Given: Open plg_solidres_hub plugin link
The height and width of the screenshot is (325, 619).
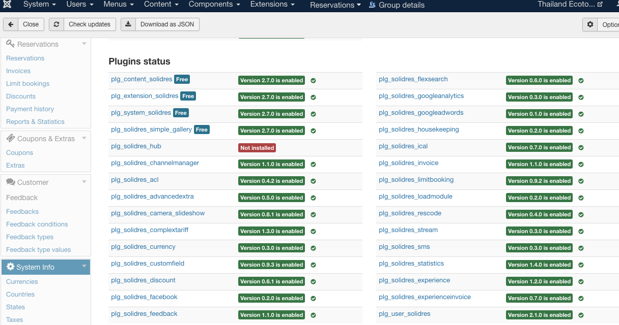Looking at the screenshot, I should click(136, 146).
